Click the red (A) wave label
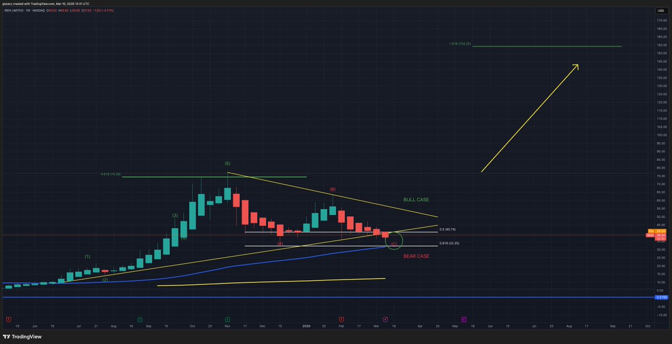The image size is (672, 344). pos(281,243)
